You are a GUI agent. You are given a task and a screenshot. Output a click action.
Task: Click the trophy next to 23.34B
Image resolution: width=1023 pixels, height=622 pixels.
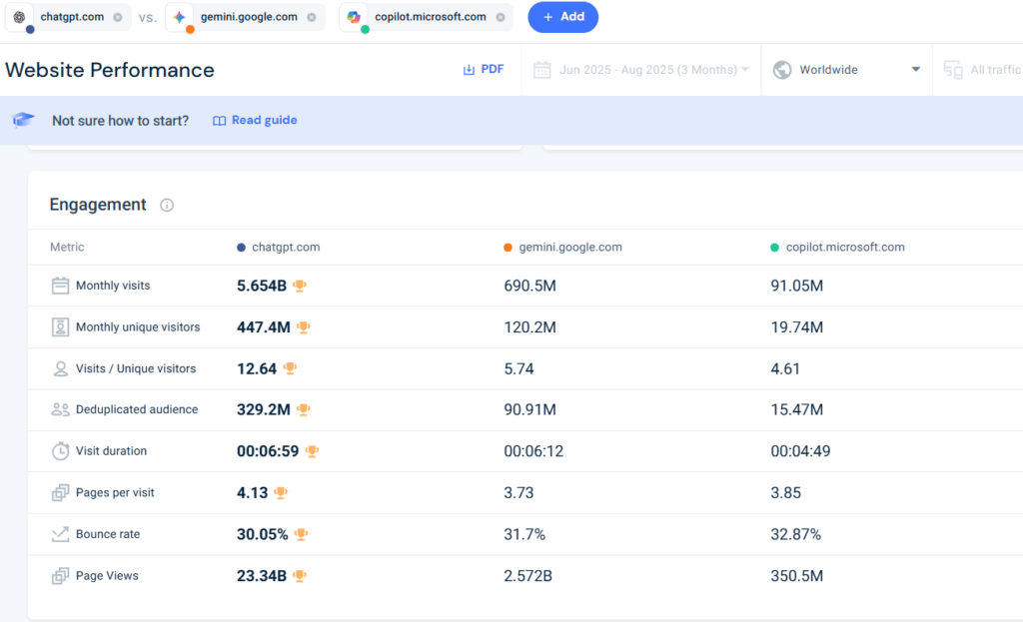[300, 576]
